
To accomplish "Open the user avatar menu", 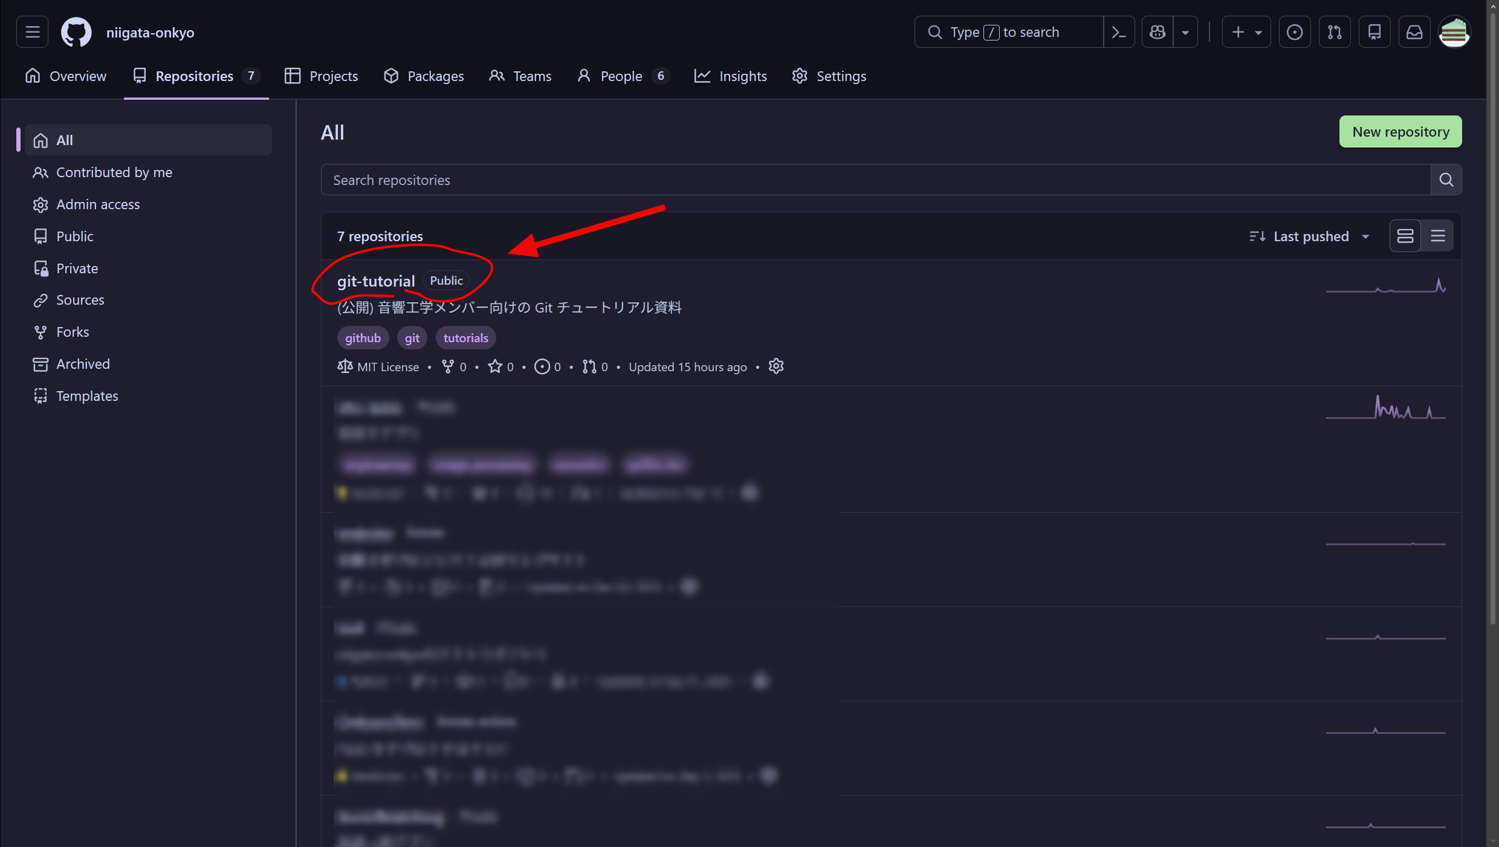I will point(1454,32).
